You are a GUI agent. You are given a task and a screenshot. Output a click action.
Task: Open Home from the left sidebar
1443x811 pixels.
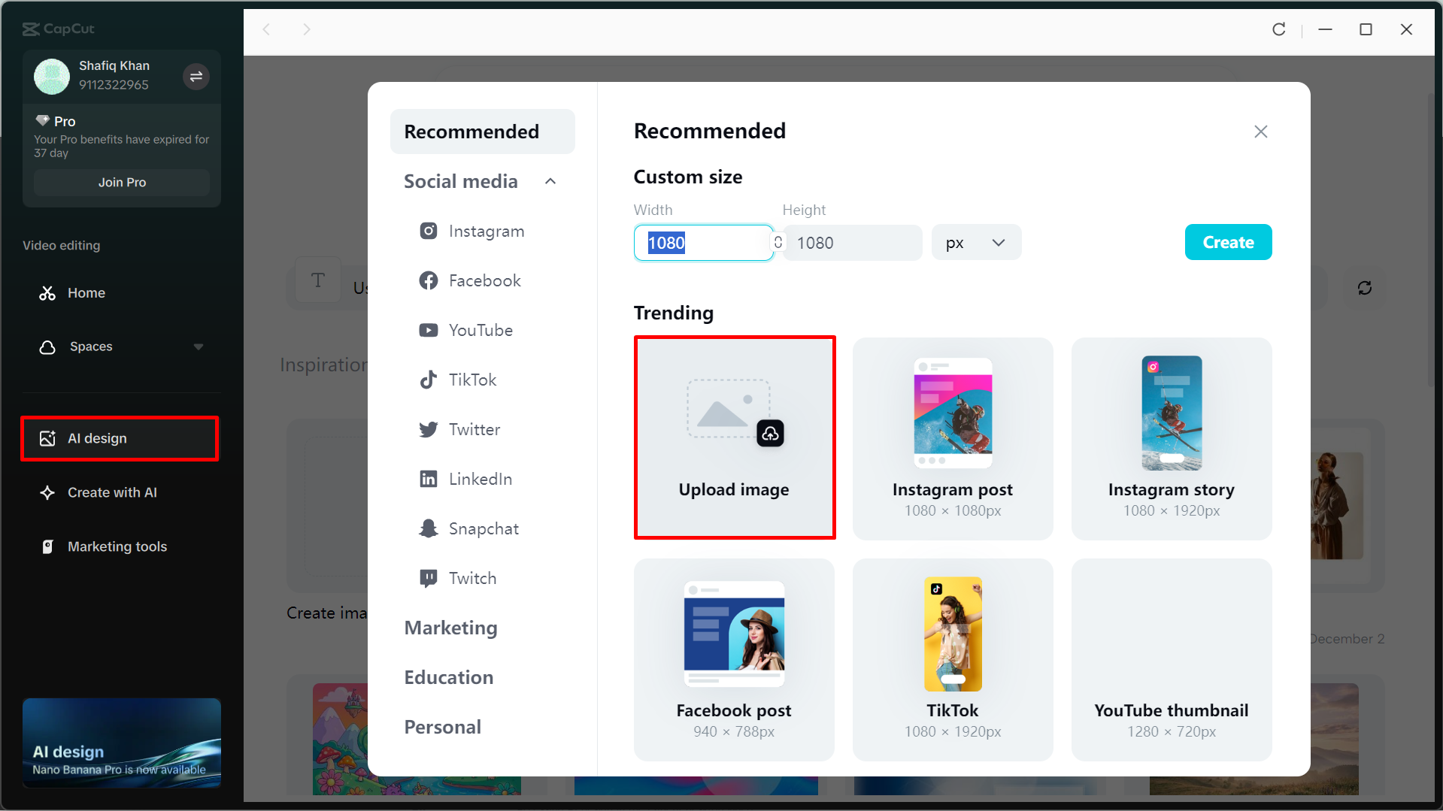tap(86, 292)
